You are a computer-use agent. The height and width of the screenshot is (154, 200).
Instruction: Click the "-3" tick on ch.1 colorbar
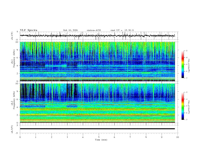click(x=186, y=51)
